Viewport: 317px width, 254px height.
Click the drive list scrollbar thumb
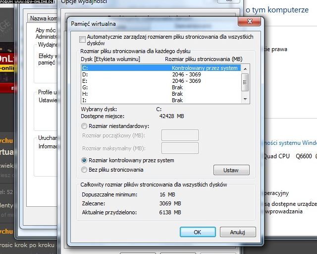245,84
